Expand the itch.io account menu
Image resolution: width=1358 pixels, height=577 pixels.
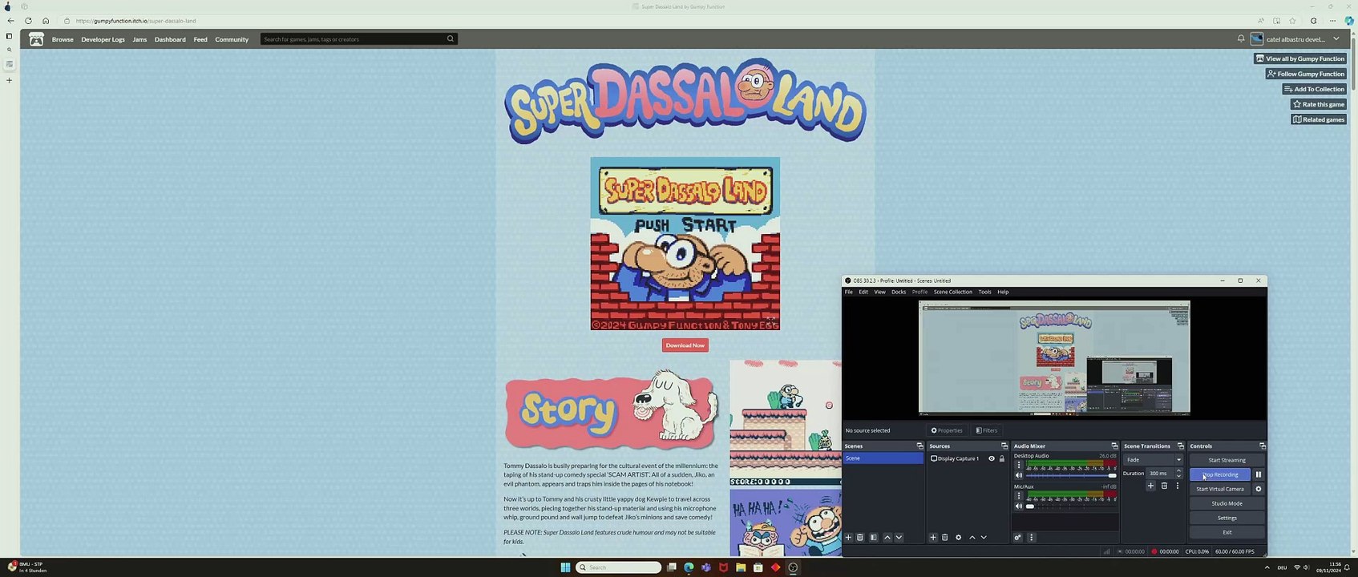click(1336, 38)
